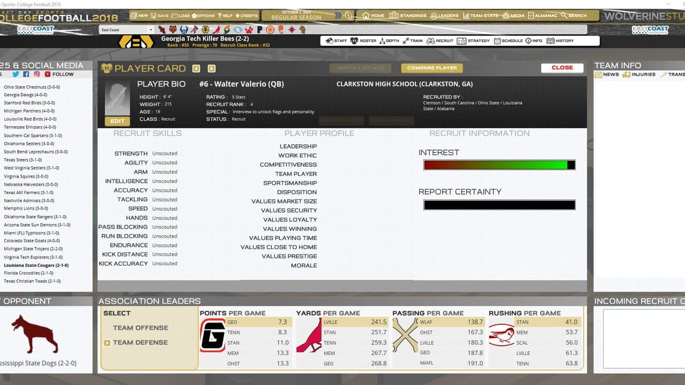The width and height of the screenshot is (685, 385).
Task: Click the red bird logo in Yards Per Game
Action: click(x=309, y=335)
